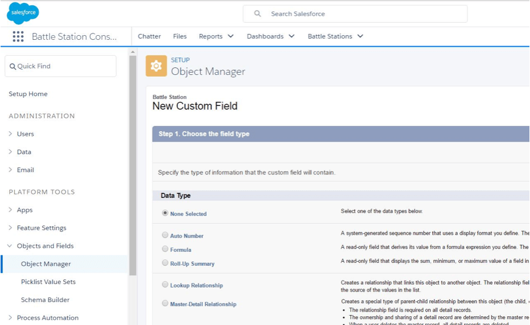This screenshot has height=325, width=530.
Task: Open the Reports dropdown arrow
Action: click(x=231, y=36)
